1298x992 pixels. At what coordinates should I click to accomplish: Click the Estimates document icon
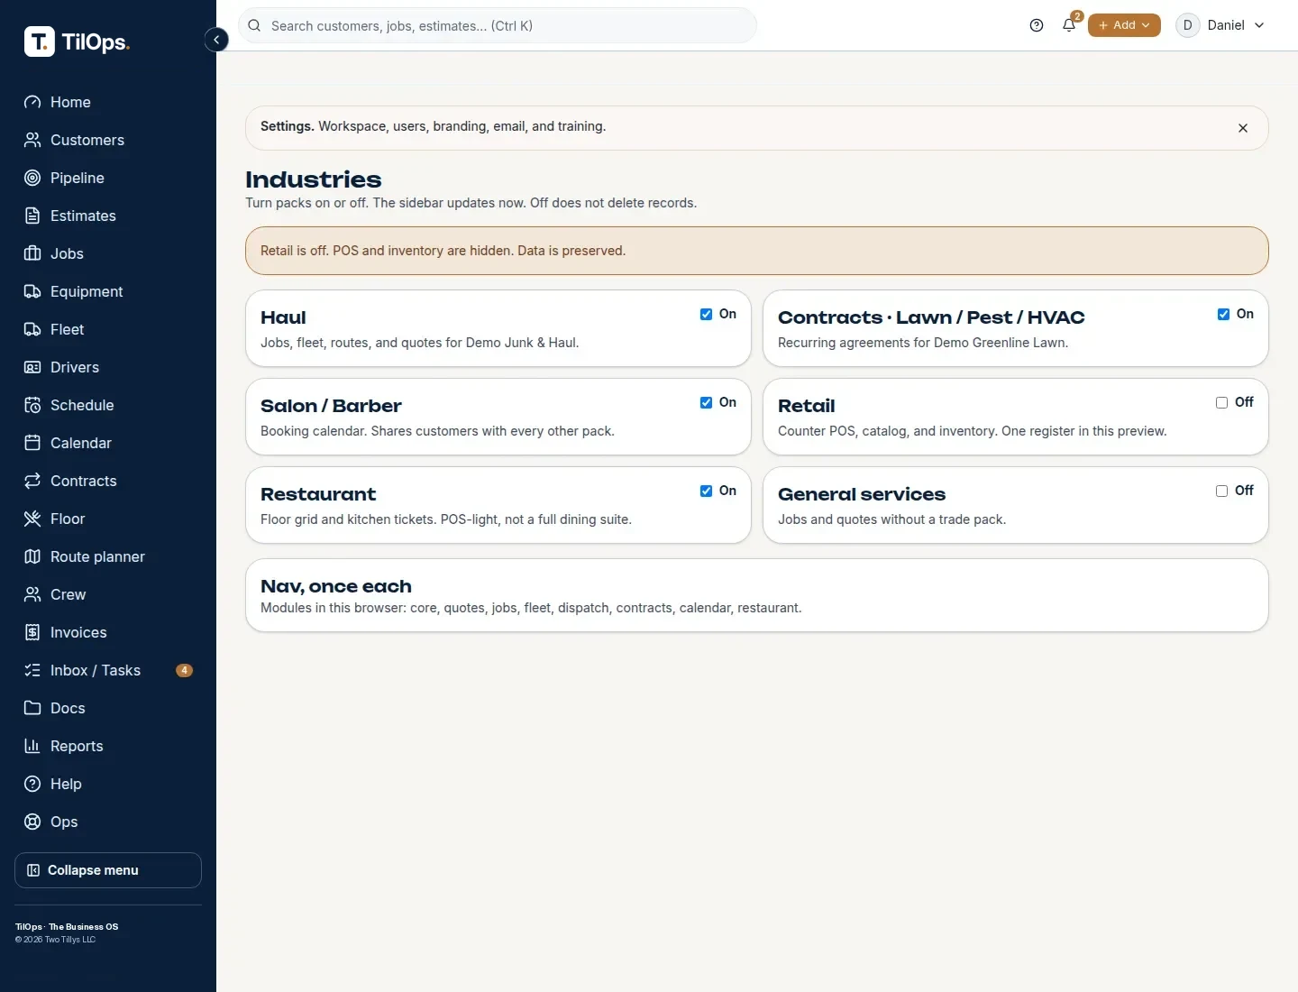[32, 216]
